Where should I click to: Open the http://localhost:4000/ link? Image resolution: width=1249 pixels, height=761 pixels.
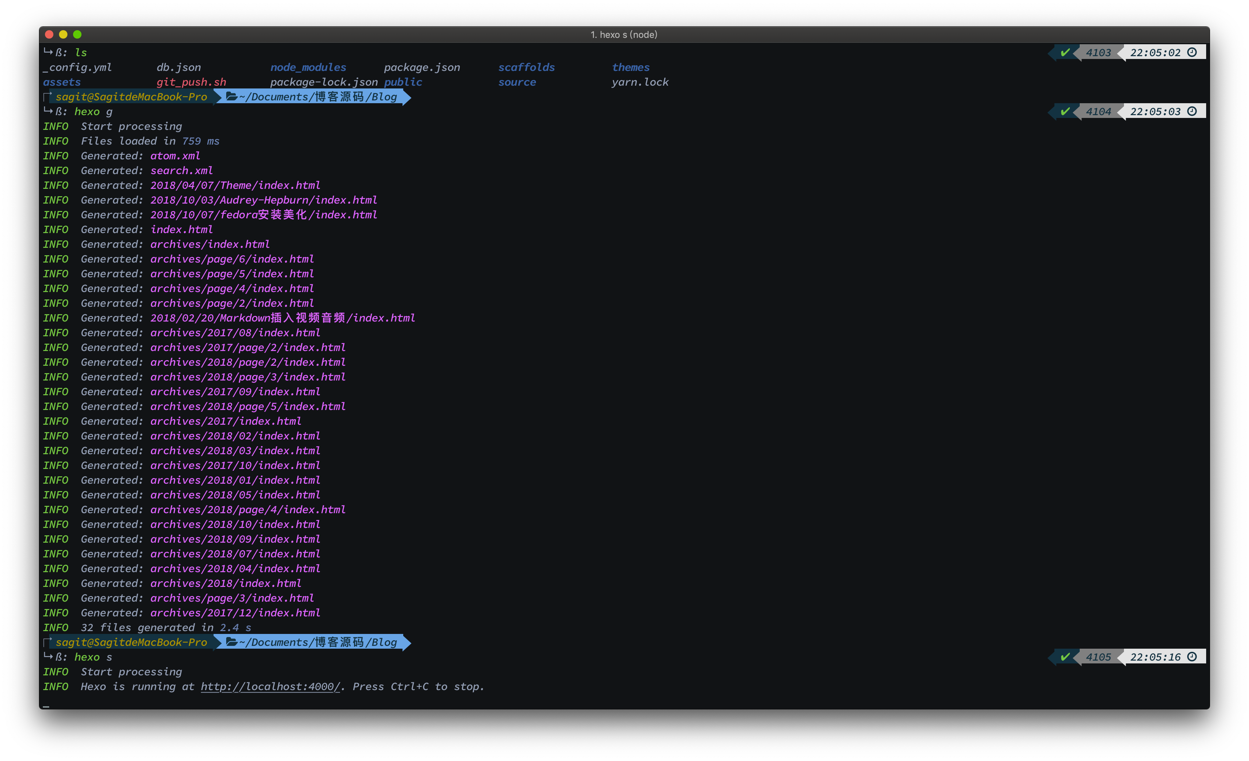[270, 687]
